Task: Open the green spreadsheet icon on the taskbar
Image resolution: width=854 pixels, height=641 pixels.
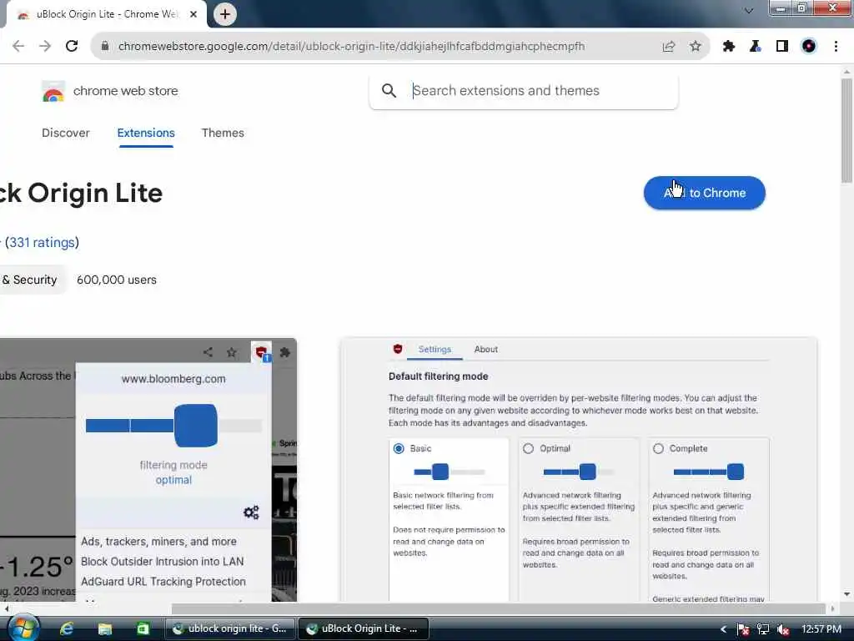Action: pos(143,628)
